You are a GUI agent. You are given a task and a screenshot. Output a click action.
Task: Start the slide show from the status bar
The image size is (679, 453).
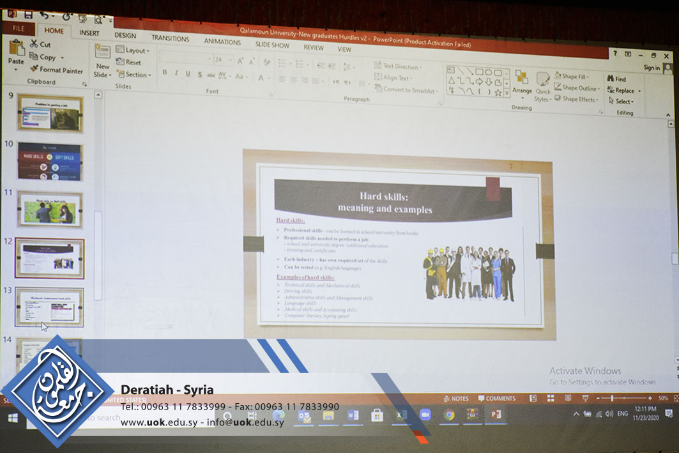[x=585, y=398]
